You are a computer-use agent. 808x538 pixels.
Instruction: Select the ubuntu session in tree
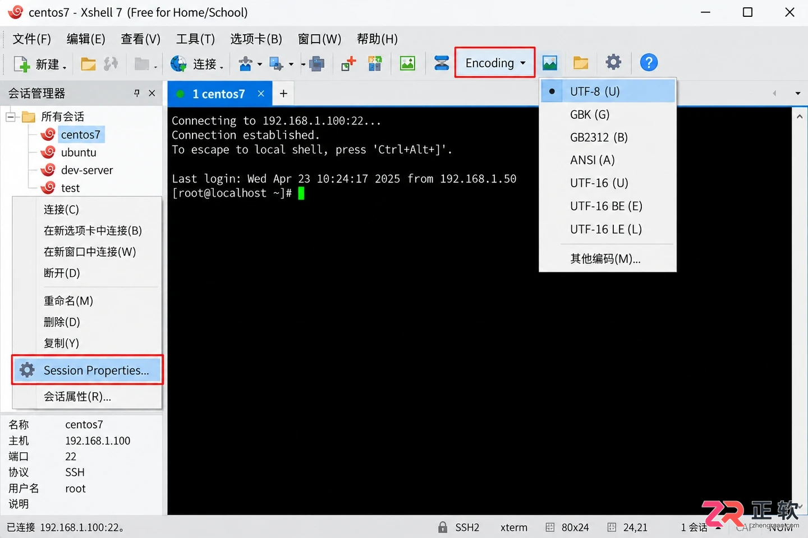[79, 152]
